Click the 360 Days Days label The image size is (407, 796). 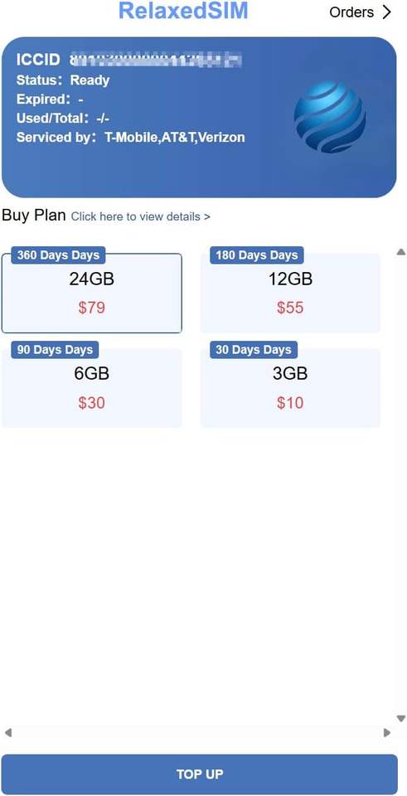pyautogui.click(x=58, y=255)
